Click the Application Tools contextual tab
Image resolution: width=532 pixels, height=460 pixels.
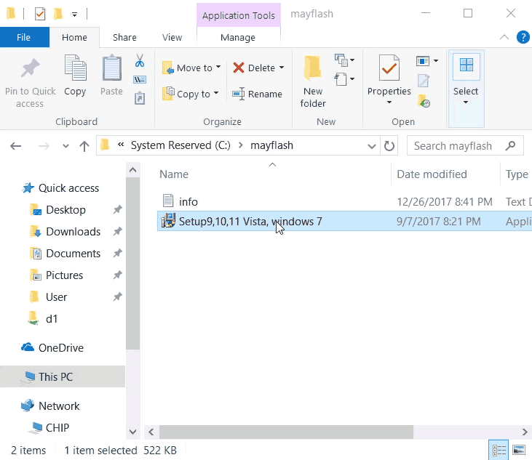coord(239,15)
